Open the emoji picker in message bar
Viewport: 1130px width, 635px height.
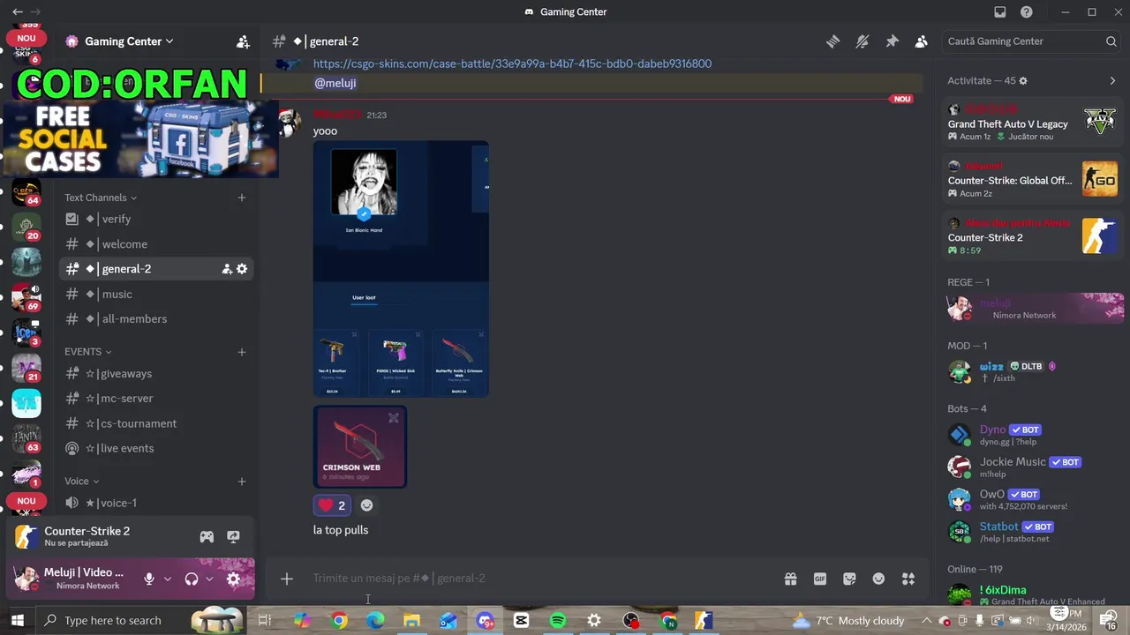[878, 579]
